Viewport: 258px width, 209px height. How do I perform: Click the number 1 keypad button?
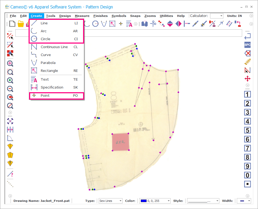pyautogui.click(x=247, y=95)
